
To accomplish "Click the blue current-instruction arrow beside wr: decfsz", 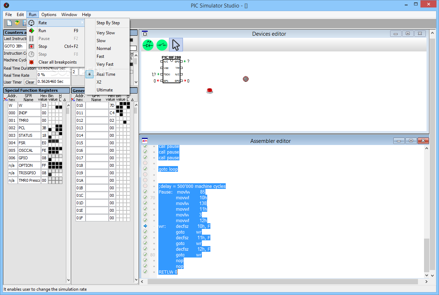I will (145, 226).
